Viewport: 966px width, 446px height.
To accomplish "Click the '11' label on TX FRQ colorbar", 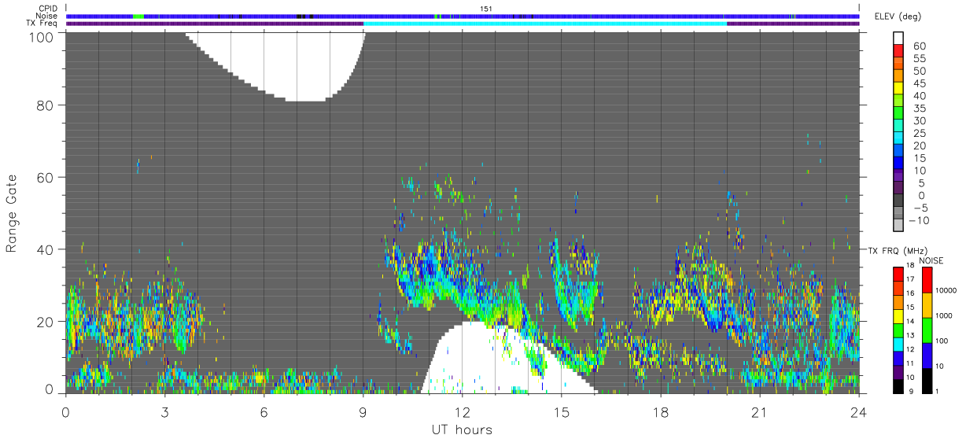I will 910,364.
